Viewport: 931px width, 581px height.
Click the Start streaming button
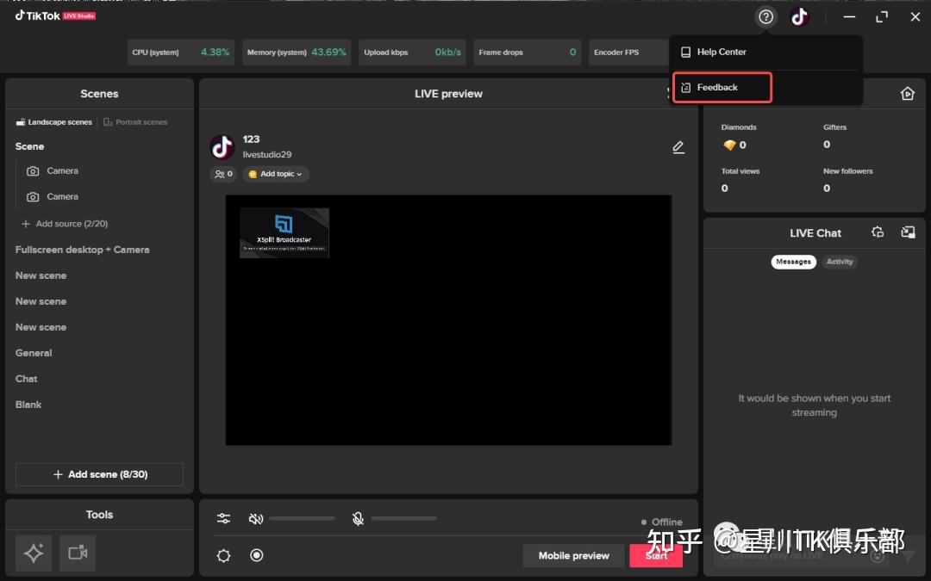click(x=655, y=555)
